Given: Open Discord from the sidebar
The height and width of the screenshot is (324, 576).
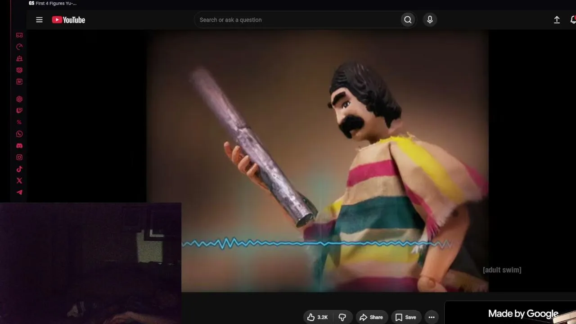Looking at the screenshot, I should [19, 146].
